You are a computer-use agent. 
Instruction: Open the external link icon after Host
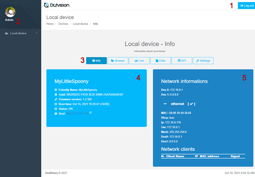coord(91,113)
